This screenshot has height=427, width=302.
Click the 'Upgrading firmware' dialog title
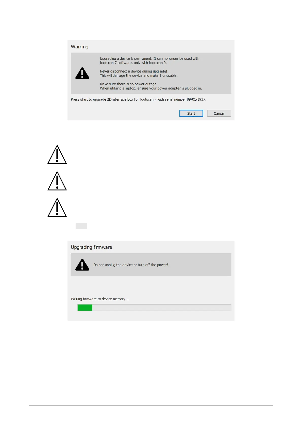tap(91, 247)
